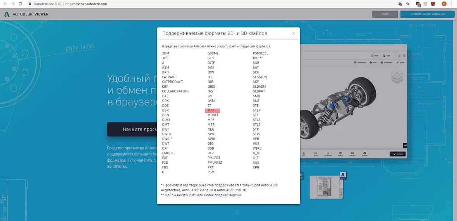Click the Help icon in viewer preview
This screenshot has width=457, height=221.
click(x=375, y=55)
